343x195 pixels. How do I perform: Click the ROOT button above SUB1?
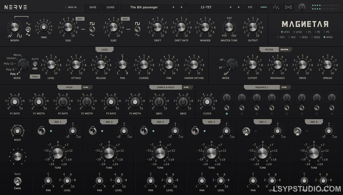pos(80,19)
